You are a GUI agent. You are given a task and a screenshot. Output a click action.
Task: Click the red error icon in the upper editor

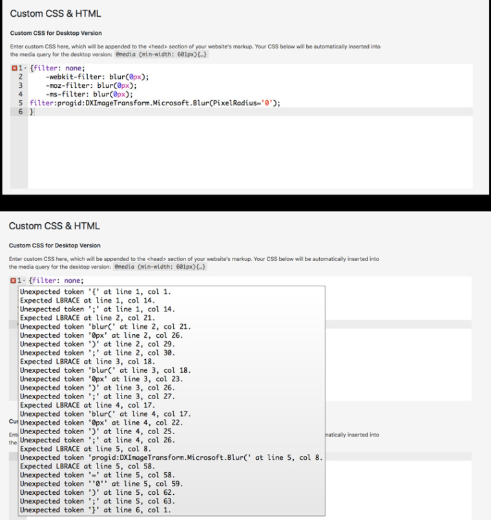(14, 68)
